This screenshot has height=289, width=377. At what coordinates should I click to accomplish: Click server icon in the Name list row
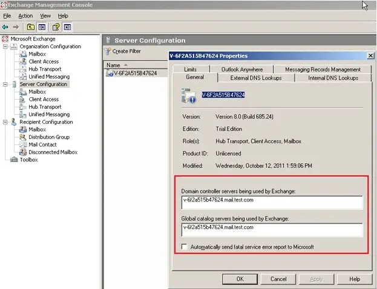coord(110,73)
